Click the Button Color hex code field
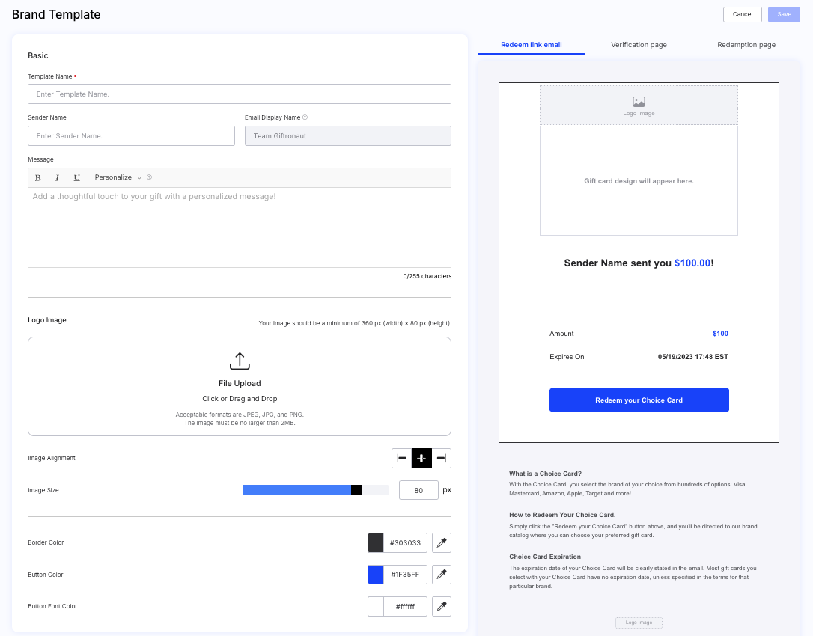 tap(406, 575)
